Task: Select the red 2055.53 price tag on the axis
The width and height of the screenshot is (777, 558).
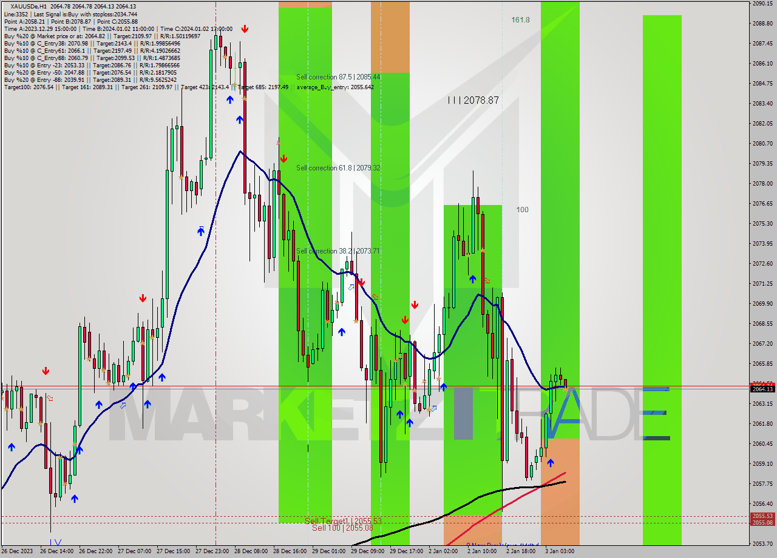Action: click(x=762, y=516)
